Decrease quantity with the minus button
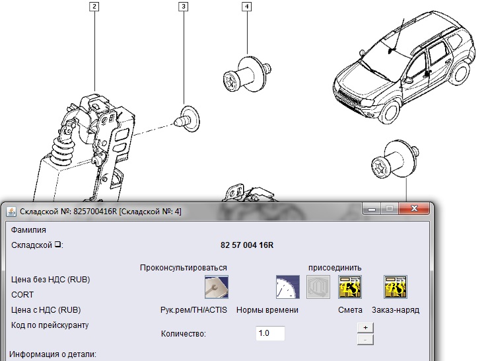This screenshot has width=490, height=361. (365, 339)
